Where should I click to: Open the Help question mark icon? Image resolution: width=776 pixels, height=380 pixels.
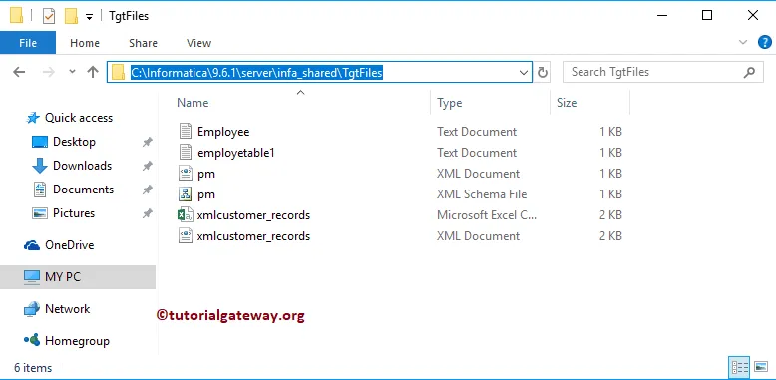coord(765,43)
